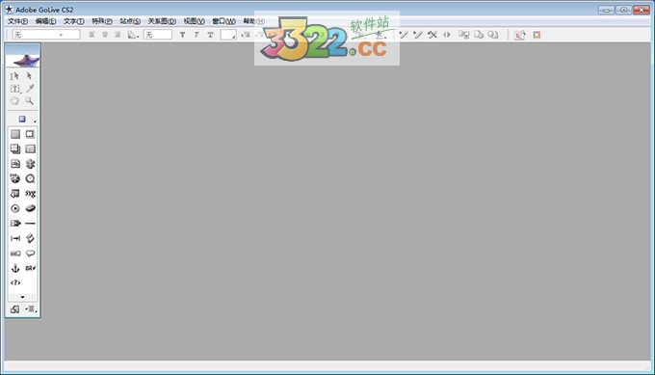Screen dimensions: 655x375
Task: Pick the Eyedropper tool
Action: pyautogui.click(x=30, y=89)
